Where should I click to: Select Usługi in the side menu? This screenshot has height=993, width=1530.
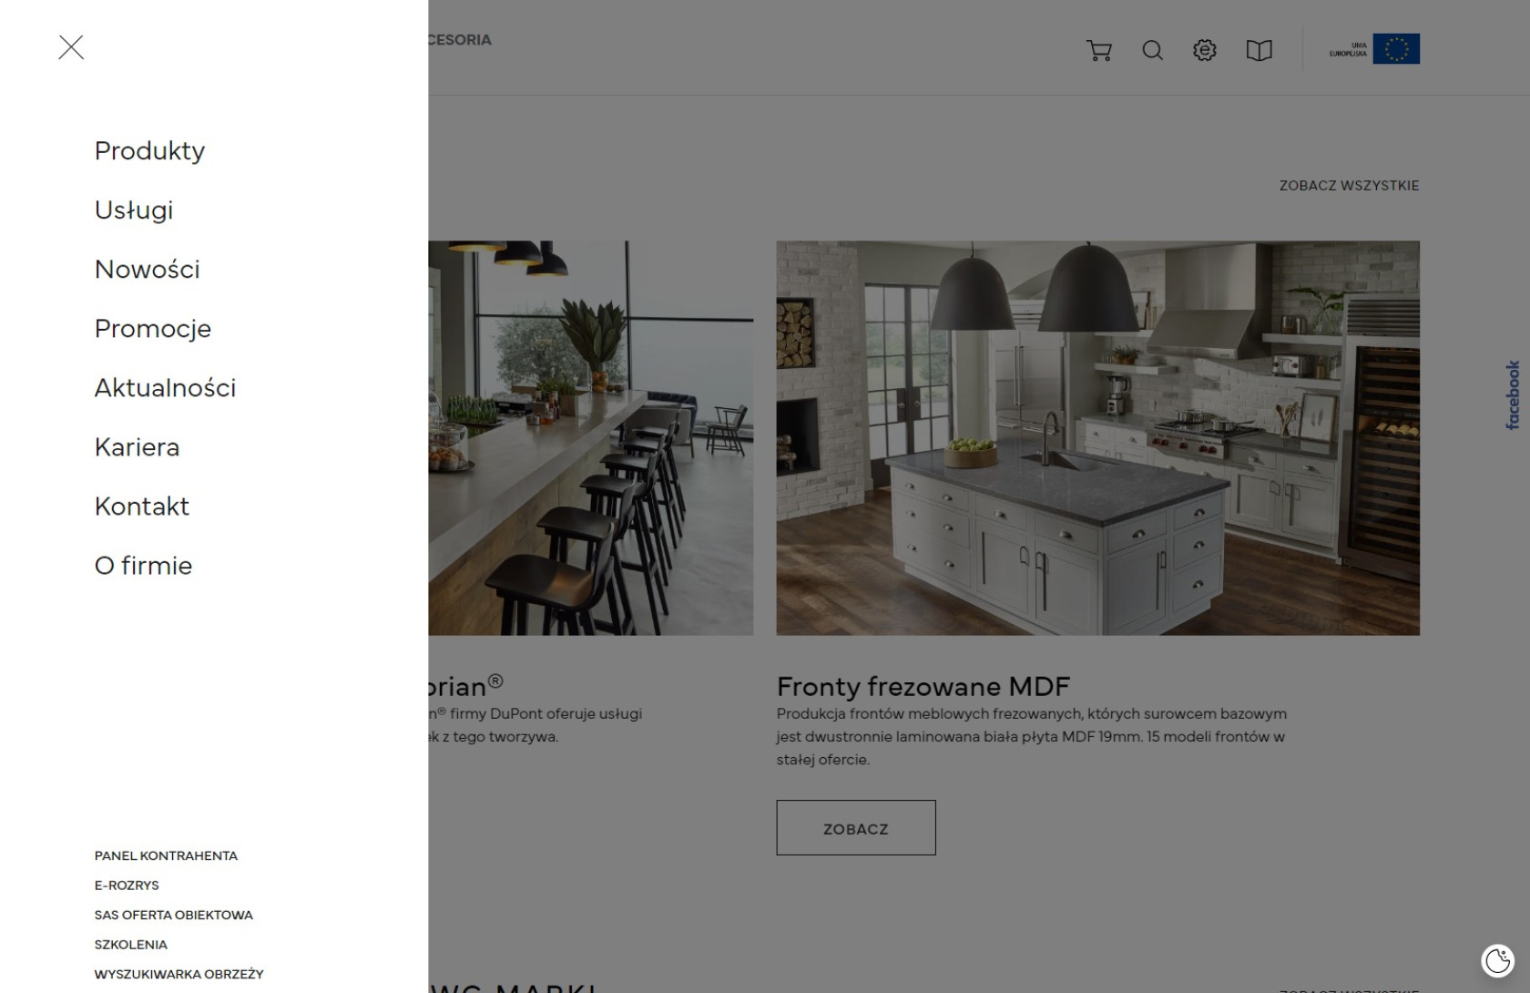(134, 210)
